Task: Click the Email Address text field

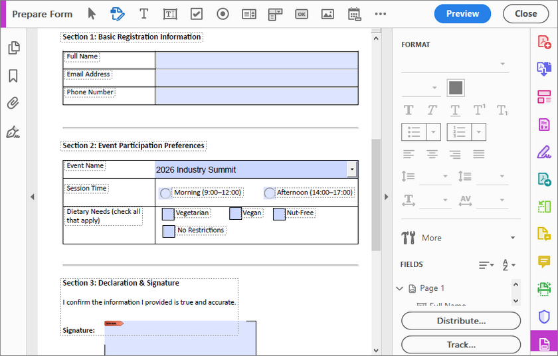Action: coord(256,78)
